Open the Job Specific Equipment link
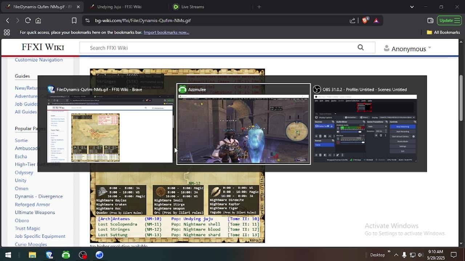Image resolution: width=465 pixels, height=261 pixels. (40, 236)
